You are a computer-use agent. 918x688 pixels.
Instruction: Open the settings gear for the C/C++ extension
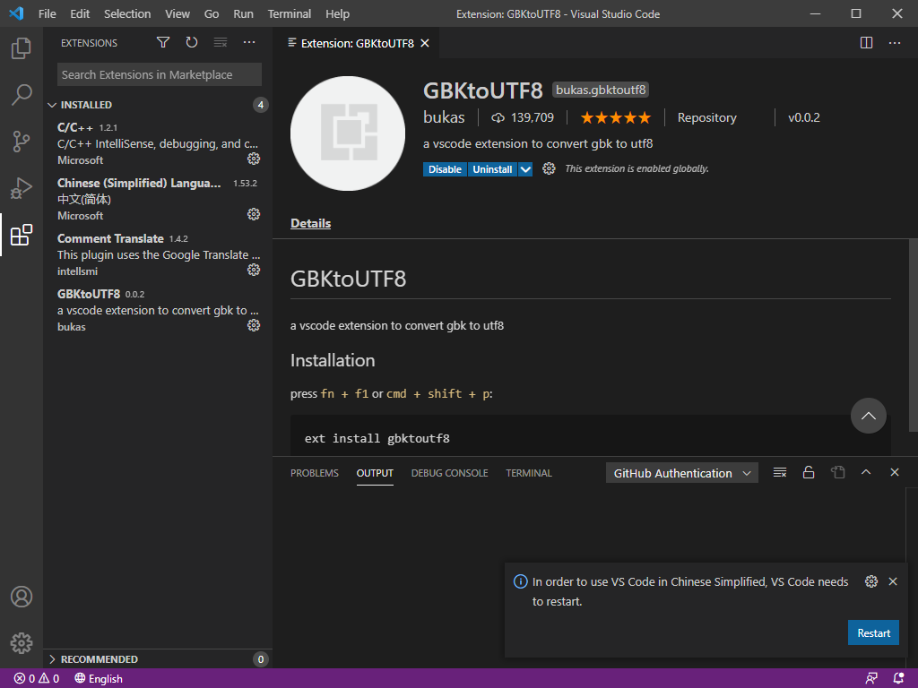(254, 159)
